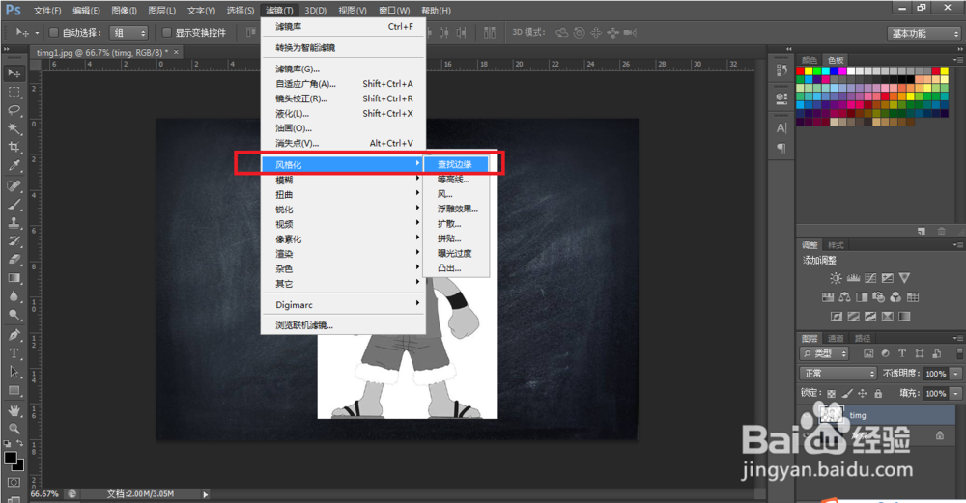Viewport: 966px width, 503px height.
Task: Select the Blur tool
Action: pos(14,296)
